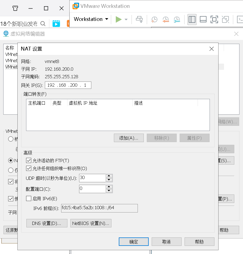Click the 描述 column header

click(x=138, y=103)
